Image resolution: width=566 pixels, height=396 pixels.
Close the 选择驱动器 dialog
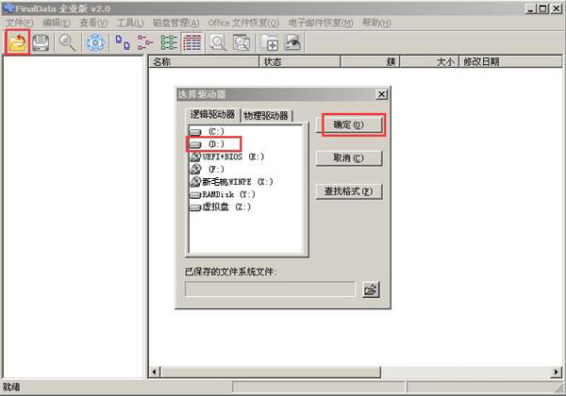point(381,94)
